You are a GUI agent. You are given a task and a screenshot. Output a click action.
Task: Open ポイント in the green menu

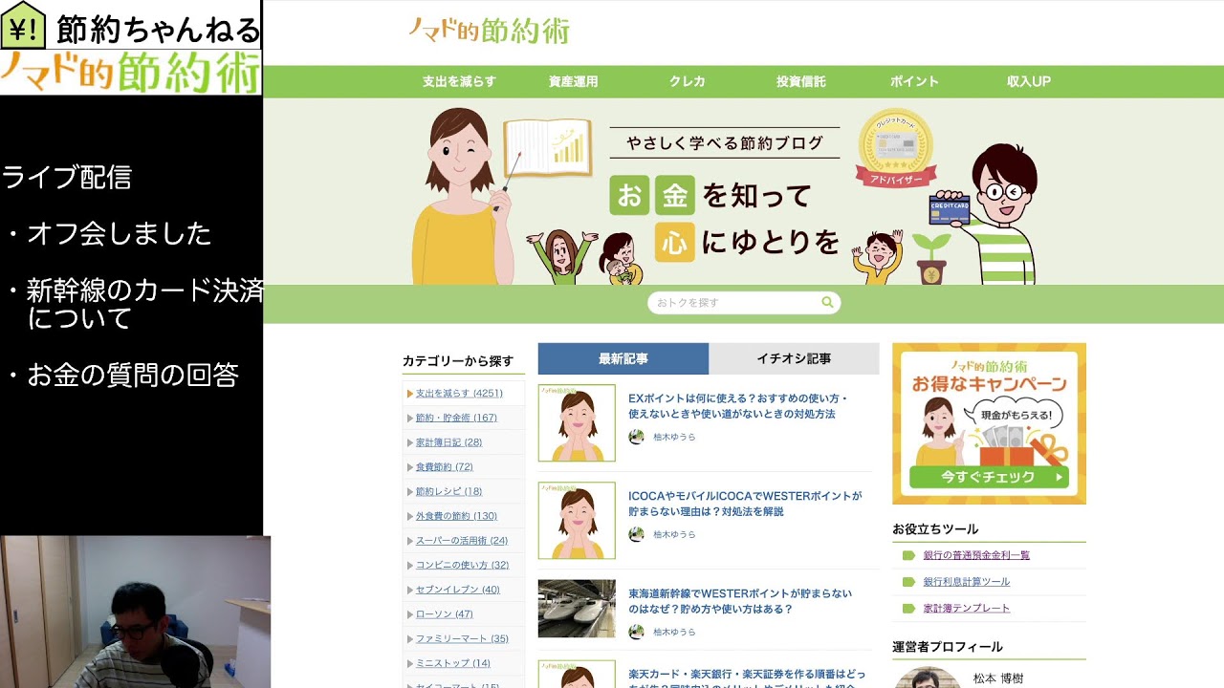914,82
